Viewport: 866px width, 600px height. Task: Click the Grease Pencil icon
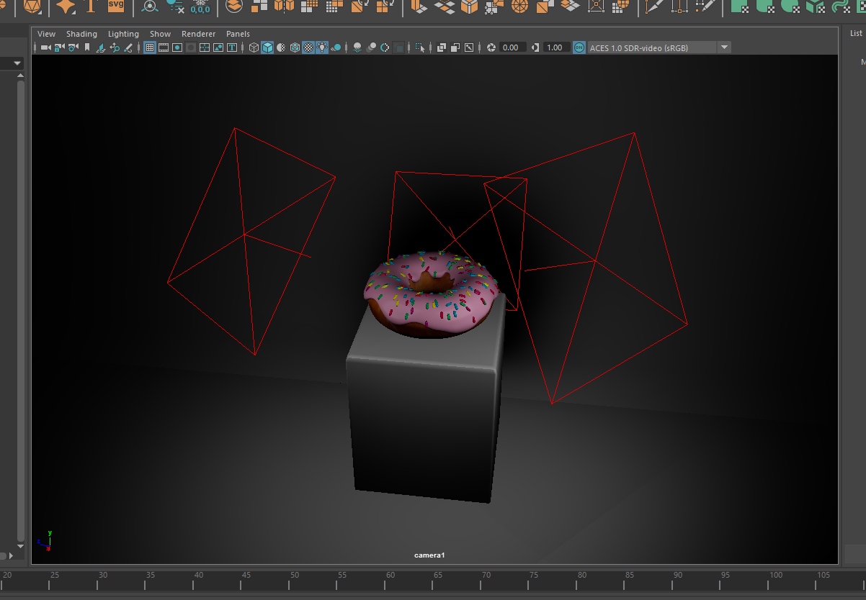click(128, 47)
